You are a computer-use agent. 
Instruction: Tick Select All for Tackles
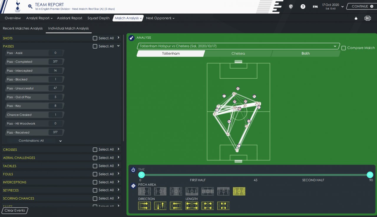(95, 166)
